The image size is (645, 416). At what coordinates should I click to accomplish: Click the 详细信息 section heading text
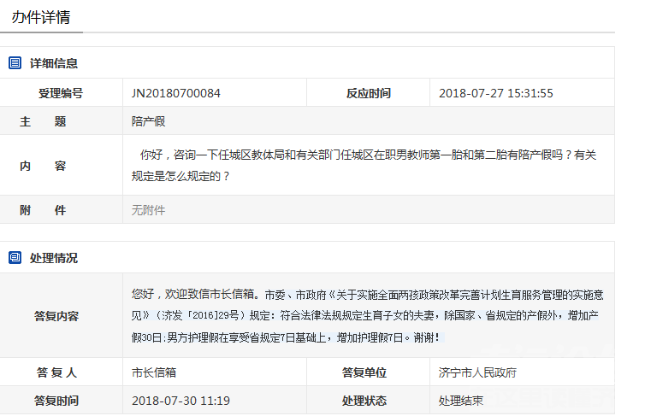(x=54, y=63)
